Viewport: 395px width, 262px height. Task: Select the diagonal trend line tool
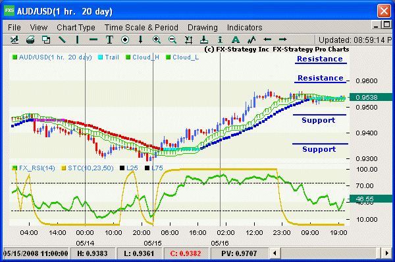[62, 40]
